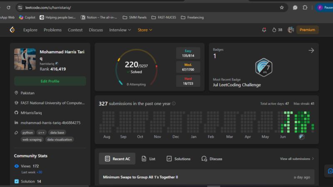Image resolution: width=333 pixels, height=187 pixels.
Task: Click the LeetCode logo icon
Action: (x=12, y=30)
